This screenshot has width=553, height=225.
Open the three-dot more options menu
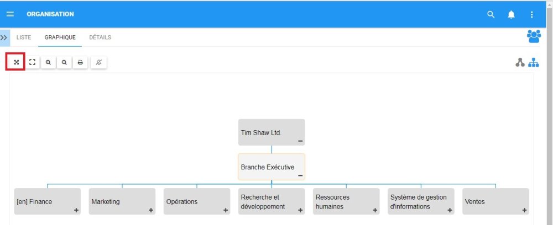532,14
